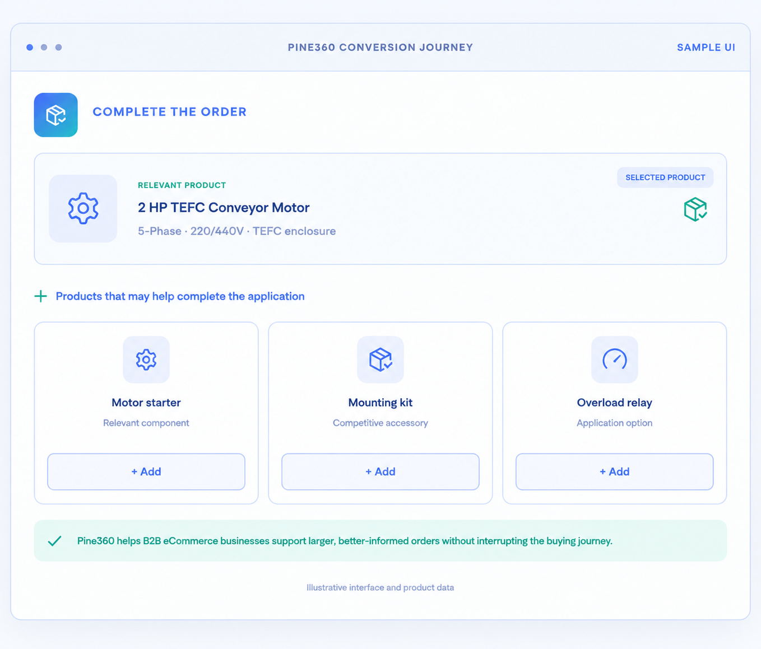Click the green checkmark in the Pine360 banner
The height and width of the screenshot is (649, 761).
pos(54,541)
